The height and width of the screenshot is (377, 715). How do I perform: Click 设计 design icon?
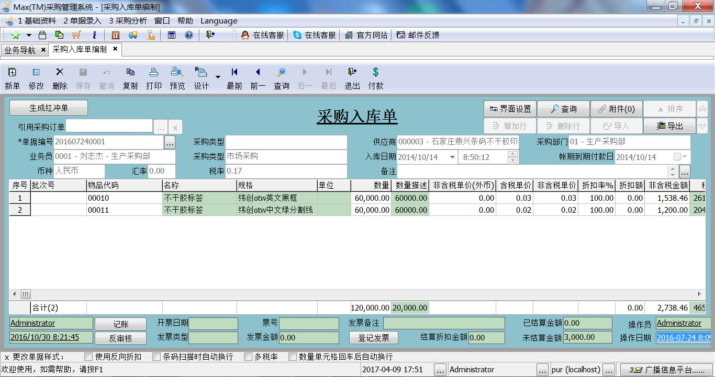(201, 78)
